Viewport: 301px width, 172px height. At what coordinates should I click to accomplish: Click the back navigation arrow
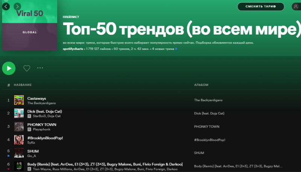[6, 6]
